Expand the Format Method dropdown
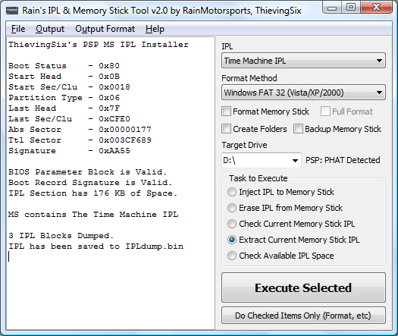Screen dimensions: 398x336 pyautogui.click(x=303, y=93)
